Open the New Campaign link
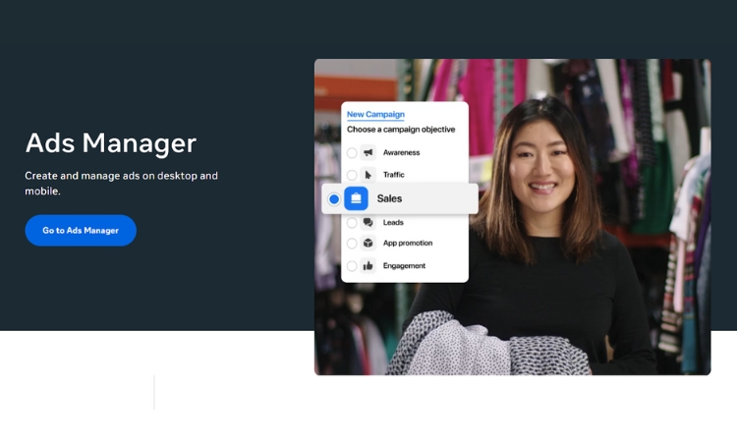The height and width of the screenshot is (442, 737). pyautogui.click(x=375, y=114)
